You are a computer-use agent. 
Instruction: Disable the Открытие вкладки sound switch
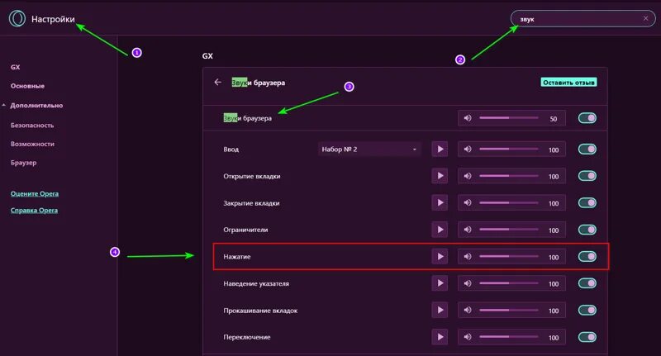(587, 176)
